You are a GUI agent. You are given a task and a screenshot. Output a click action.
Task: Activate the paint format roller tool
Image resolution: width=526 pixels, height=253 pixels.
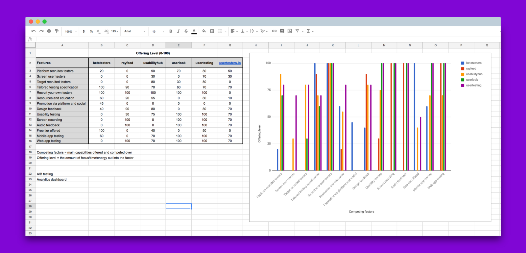(57, 31)
